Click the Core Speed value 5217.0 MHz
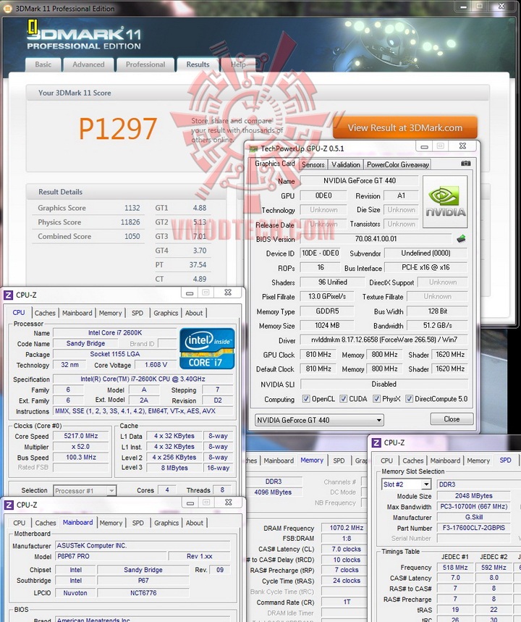Screen dimensions: 521x622 tap(81, 436)
